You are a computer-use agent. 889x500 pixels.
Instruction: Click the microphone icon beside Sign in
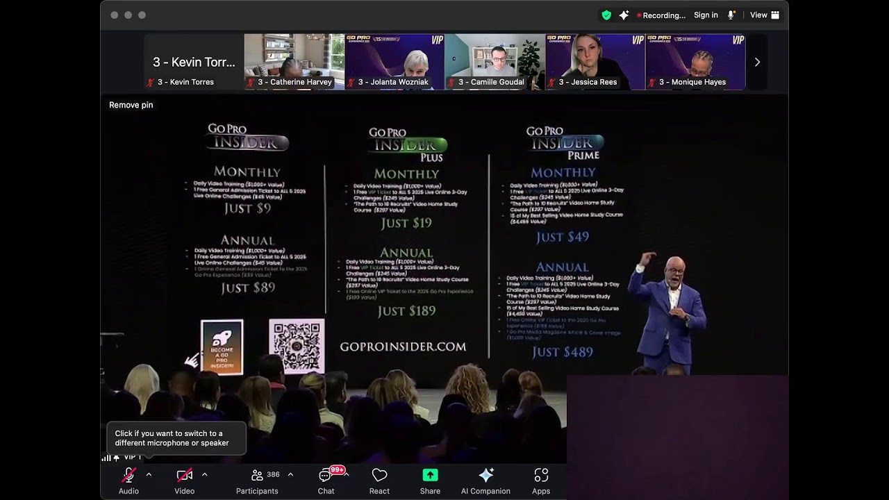(x=731, y=15)
